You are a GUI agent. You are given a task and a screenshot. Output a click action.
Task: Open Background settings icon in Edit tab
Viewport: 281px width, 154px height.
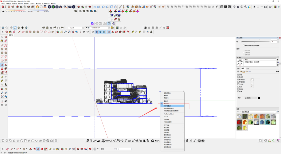[244, 71]
